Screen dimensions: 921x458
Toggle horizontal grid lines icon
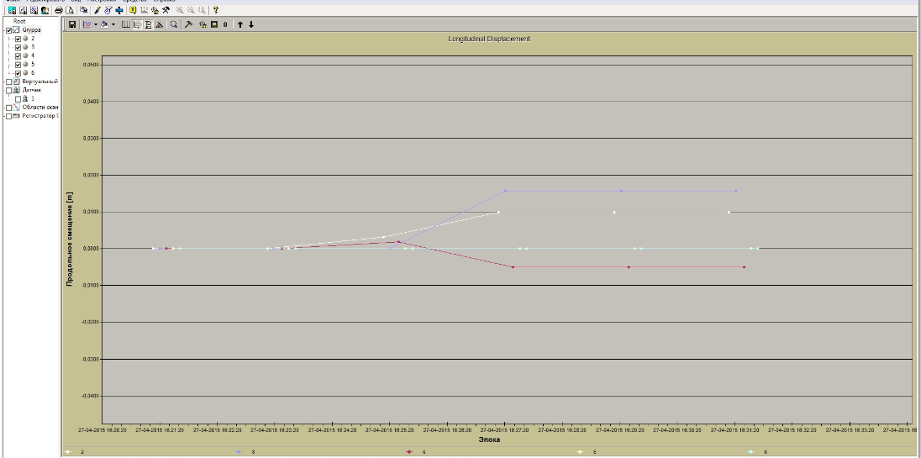pyautogui.click(x=137, y=24)
